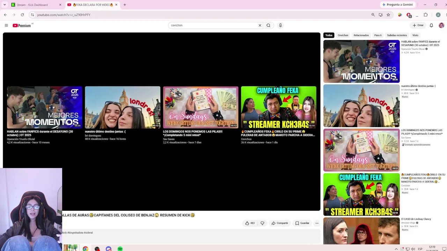447x251 pixels.
Task: Select the Subidas recientes filter chip
Action: [397, 35]
